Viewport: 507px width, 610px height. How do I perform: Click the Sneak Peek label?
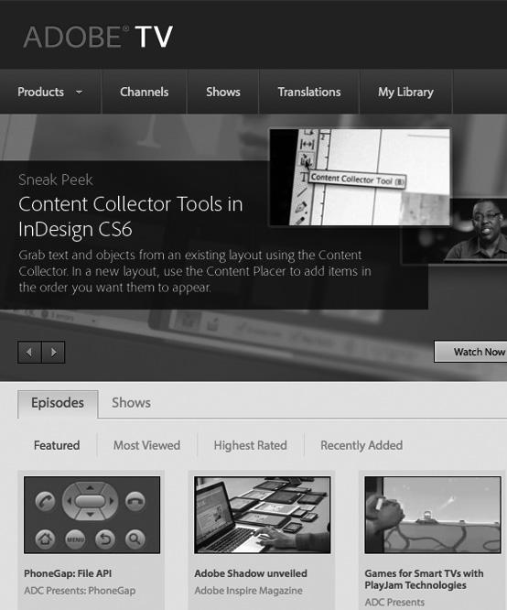[56, 180]
